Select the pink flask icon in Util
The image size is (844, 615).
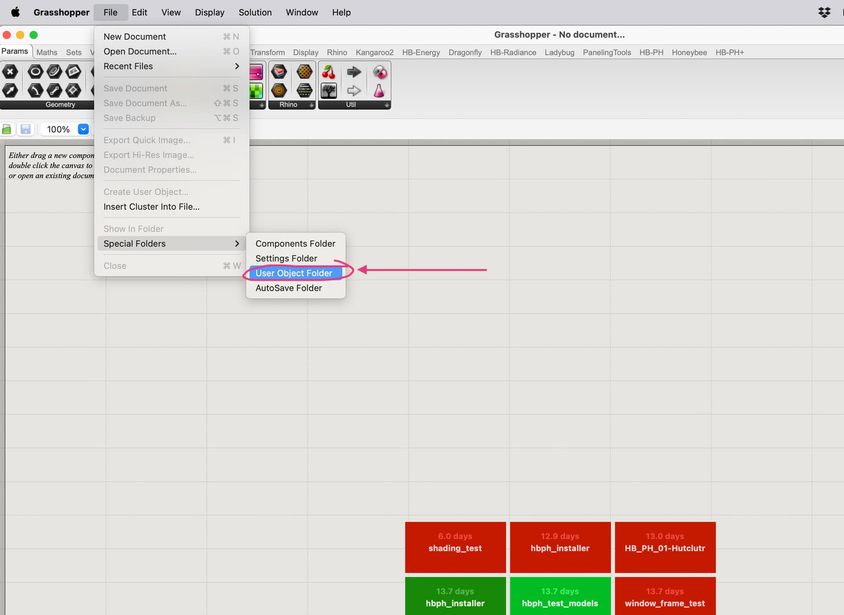(x=379, y=90)
